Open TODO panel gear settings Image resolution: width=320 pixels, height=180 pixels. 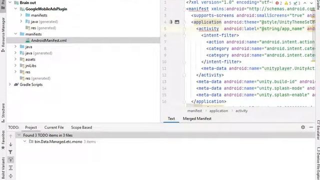point(303,127)
